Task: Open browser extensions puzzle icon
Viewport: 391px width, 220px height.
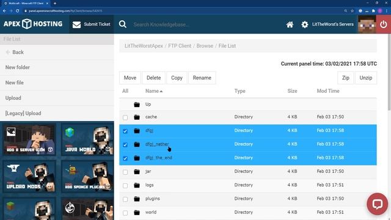Action: 373,11
